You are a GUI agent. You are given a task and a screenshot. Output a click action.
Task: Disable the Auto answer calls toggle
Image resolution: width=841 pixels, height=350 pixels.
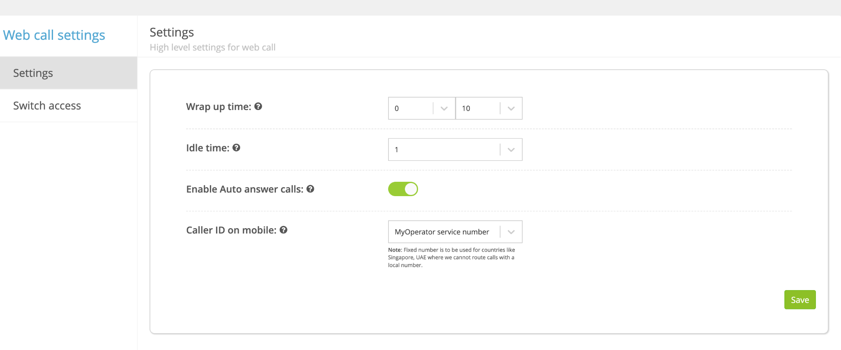[403, 189]
